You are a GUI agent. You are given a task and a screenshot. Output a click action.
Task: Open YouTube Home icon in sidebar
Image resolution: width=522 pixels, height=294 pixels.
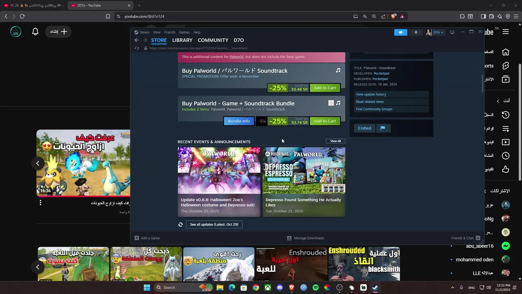pyautogui.click(x=506, y=52)
